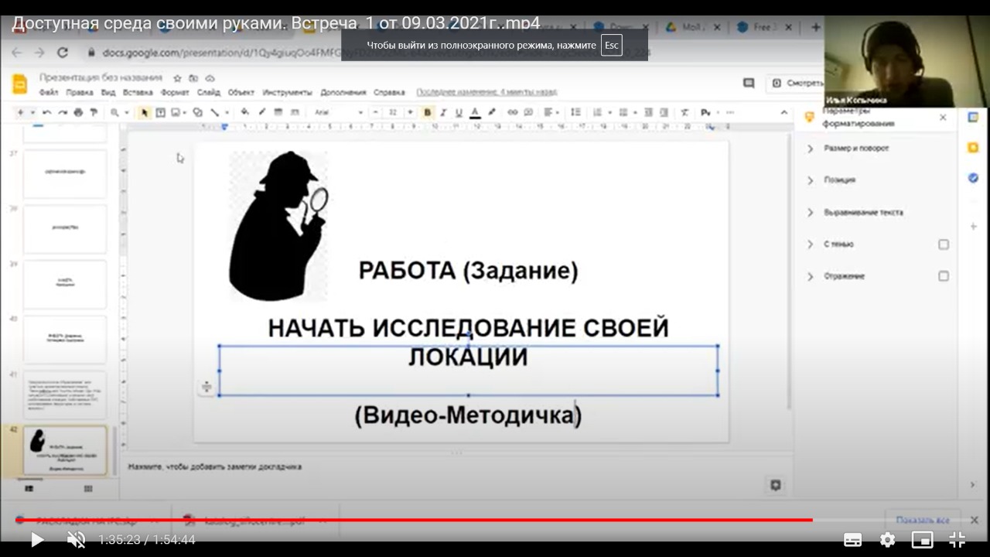Open Вставка menu
Image resolution: width=990 pixels, height=557 pixels.
tap(138, 92)
